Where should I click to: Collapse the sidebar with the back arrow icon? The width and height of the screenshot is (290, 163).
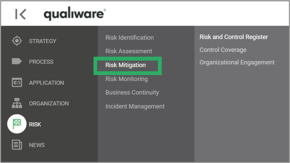pyautogui.click(x=20, y=14)
